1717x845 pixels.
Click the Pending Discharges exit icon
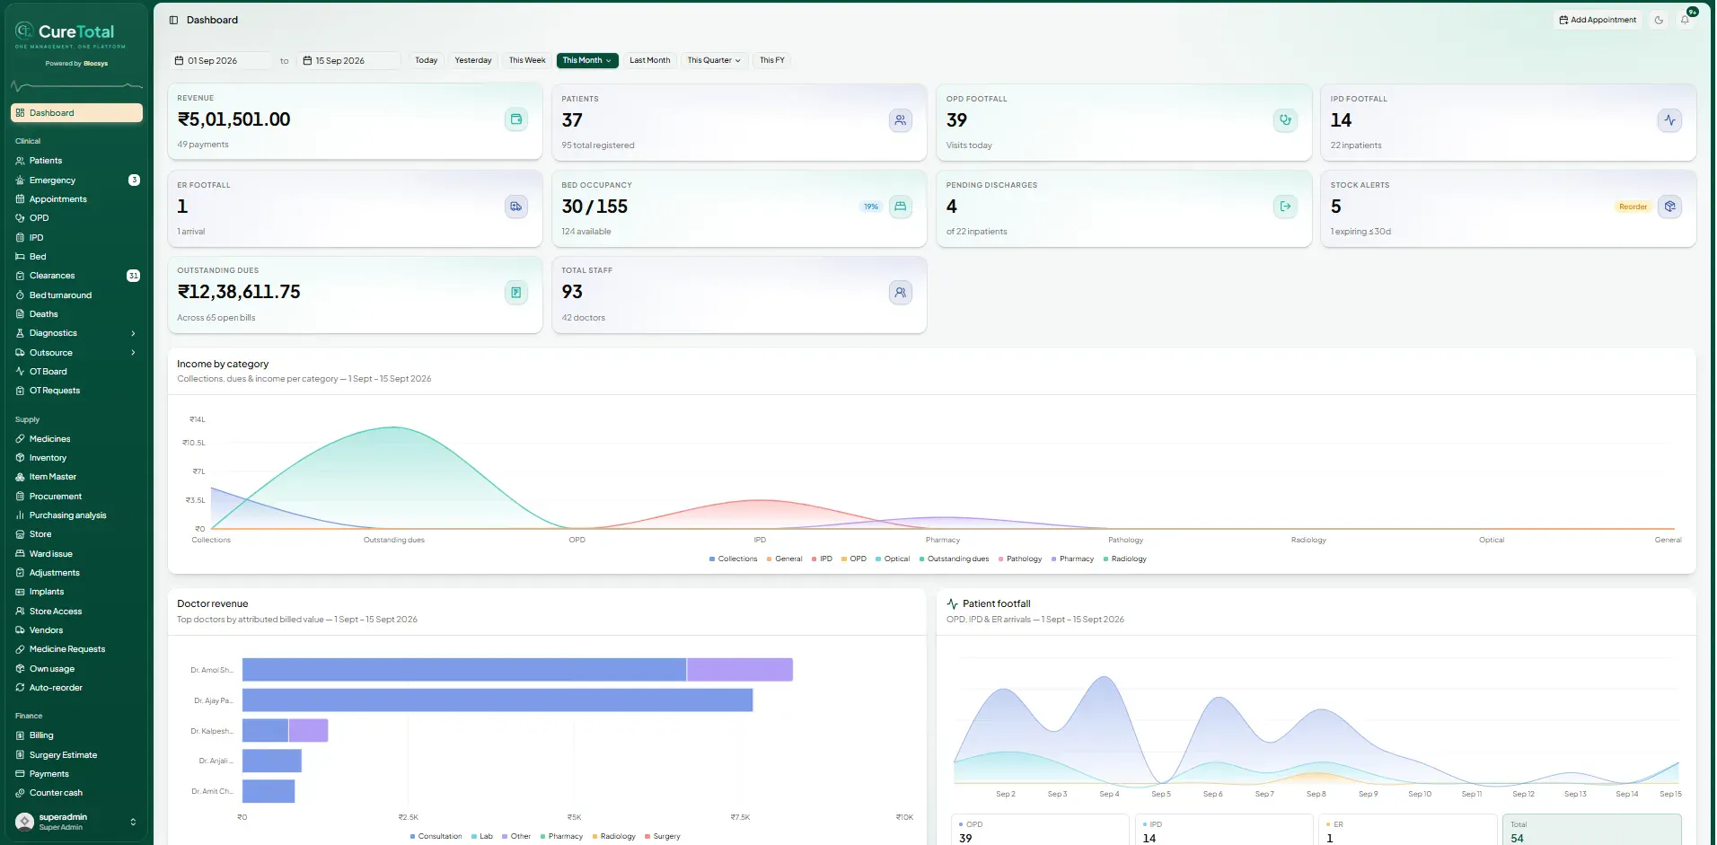click(1286, 207)
